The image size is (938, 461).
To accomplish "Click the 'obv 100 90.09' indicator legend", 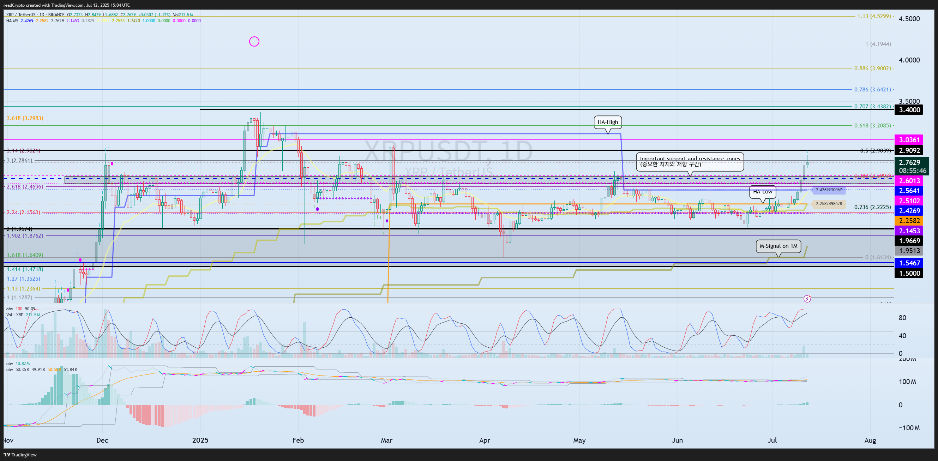I will coord(21,309).
